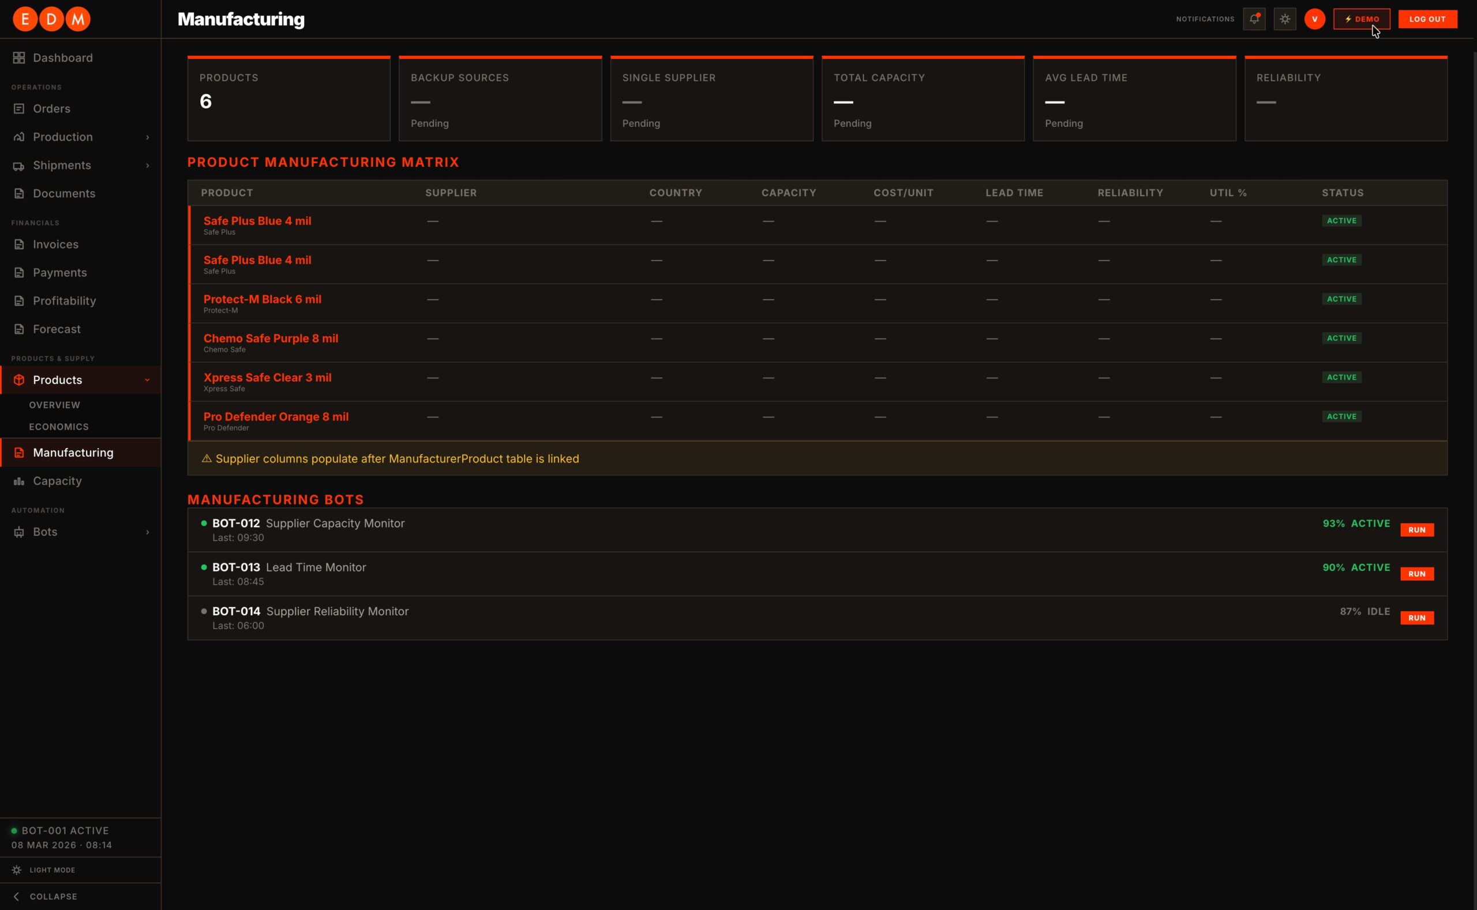1477x910 pixels.
Task: Click the Dashboard grid icon
Action: point(18,58)
